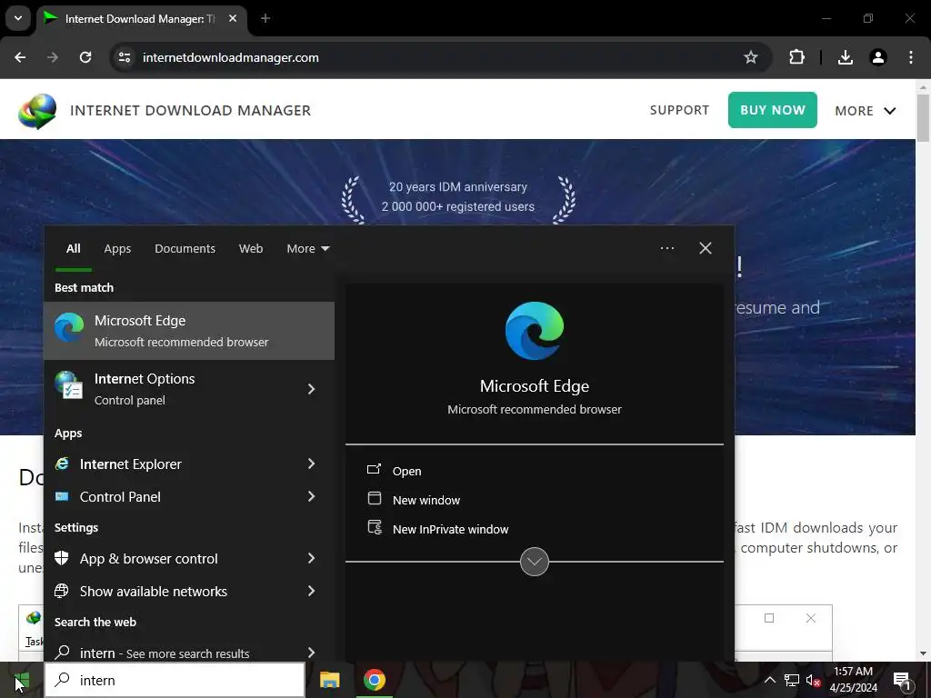931x698 pixels.
Task: Click the BUY NOW button
Action: coord(773,110)
